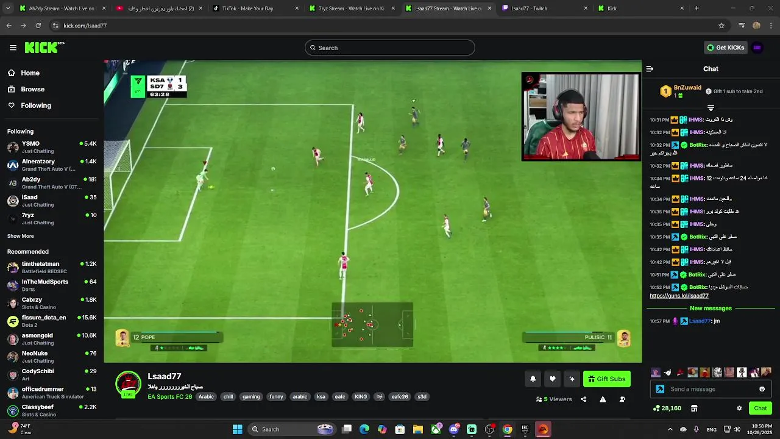Open BnZuwaid top gifter entry
Image resolution: width=780 pixels, height=439 pixels.
(681, 91)
